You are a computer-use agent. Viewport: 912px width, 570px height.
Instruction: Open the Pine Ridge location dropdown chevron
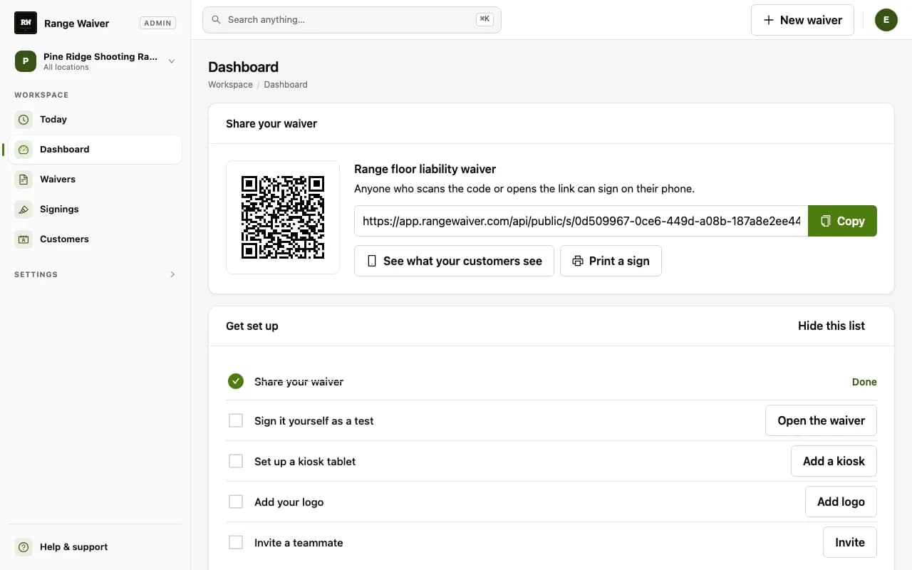coord(172,61)
